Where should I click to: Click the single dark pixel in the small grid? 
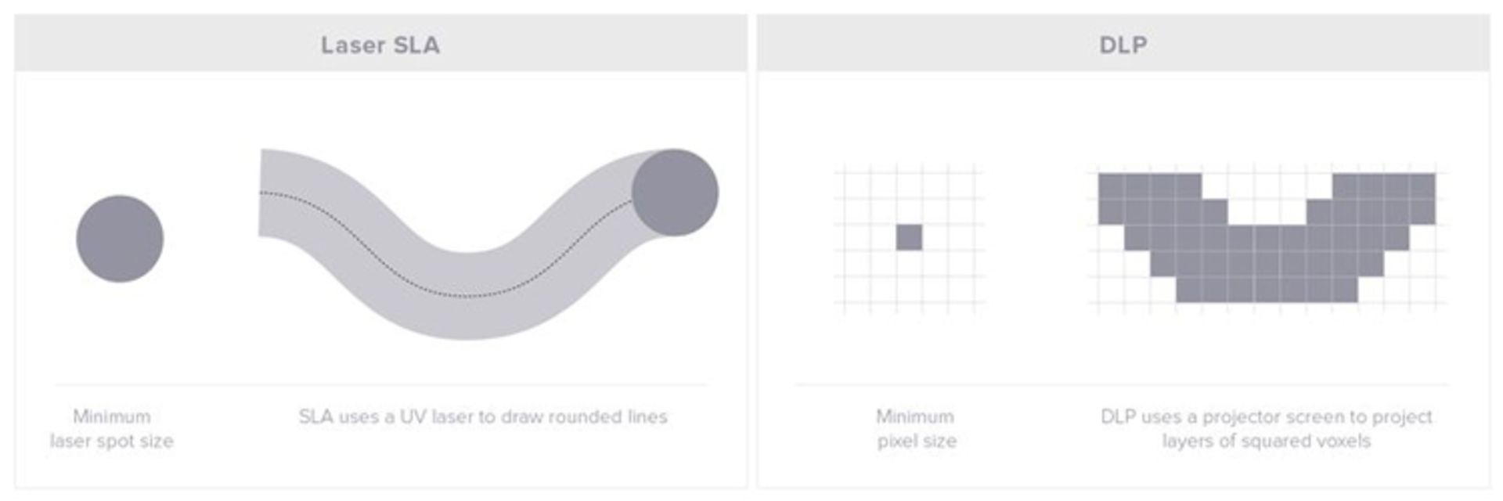909,237
